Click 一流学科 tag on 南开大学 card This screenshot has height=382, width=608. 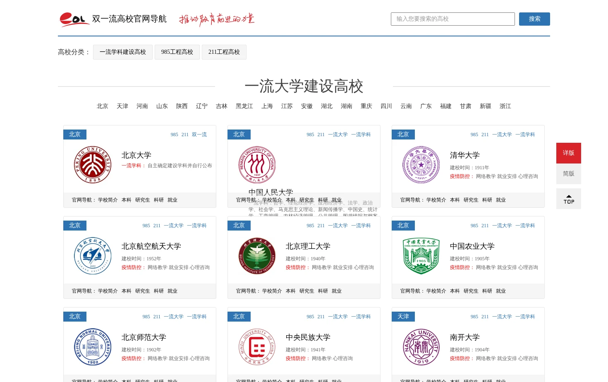pyautogui.click(x=525, y=317)
